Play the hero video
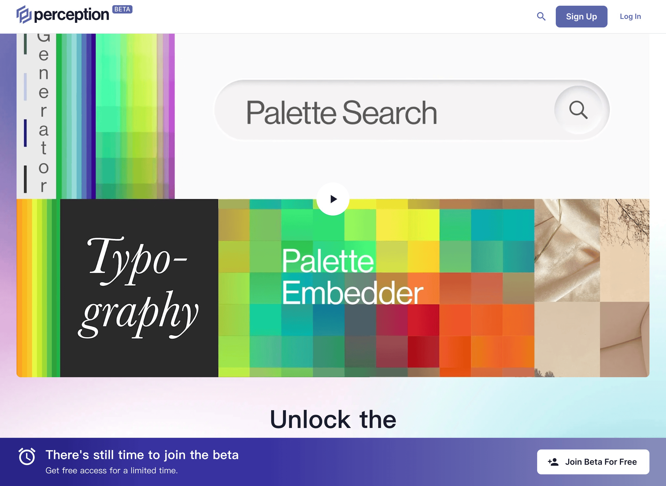Viewport: 666px width, 486px height. [333, 199]
